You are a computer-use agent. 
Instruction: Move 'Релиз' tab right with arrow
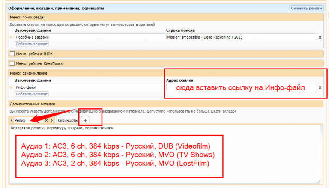51,120
